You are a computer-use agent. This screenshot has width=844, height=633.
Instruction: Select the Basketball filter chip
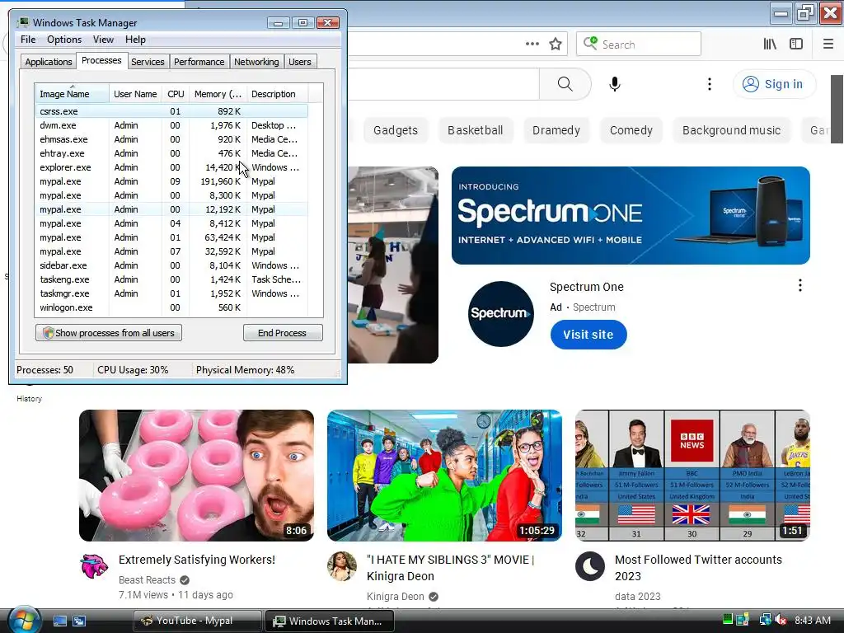coord(476,130)
